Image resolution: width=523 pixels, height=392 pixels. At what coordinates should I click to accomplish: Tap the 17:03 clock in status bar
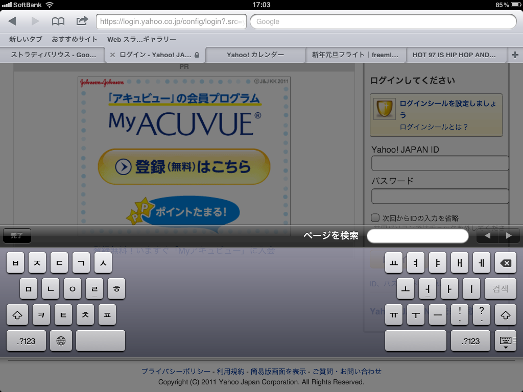(x=261, y=5)
